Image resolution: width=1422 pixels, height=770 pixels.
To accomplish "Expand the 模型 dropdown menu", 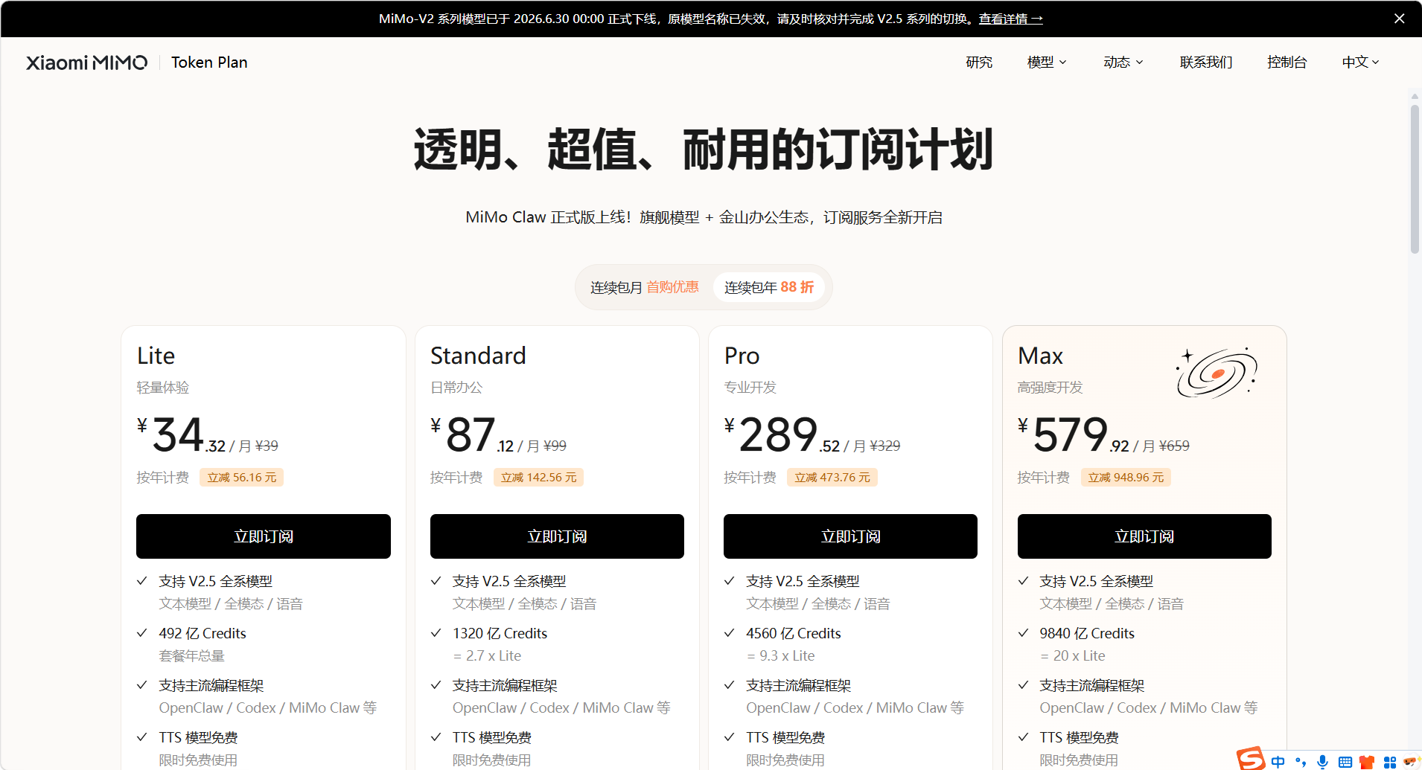I will click(x=1047, y=62).
